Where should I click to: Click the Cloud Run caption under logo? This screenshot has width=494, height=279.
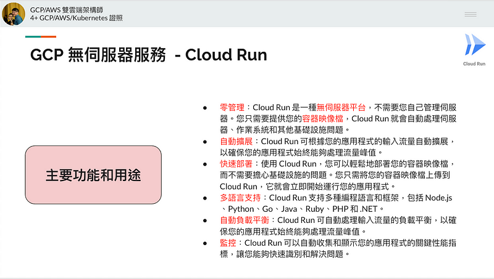474,64
